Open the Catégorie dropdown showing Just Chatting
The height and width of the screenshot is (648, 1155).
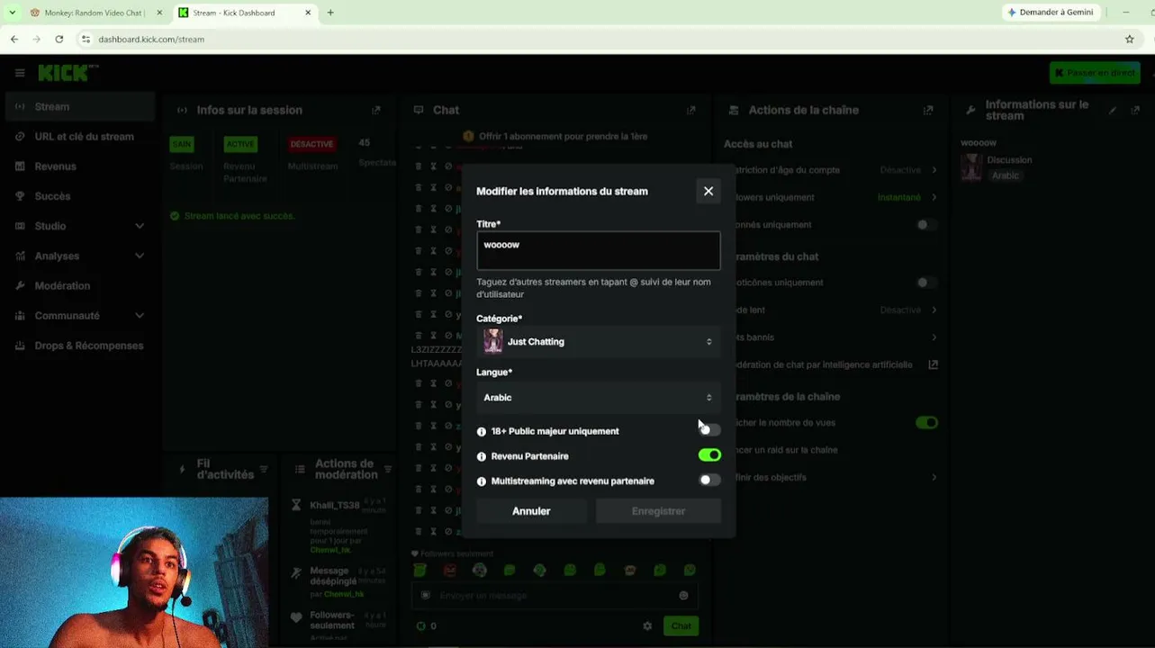(x=599, y=342)
